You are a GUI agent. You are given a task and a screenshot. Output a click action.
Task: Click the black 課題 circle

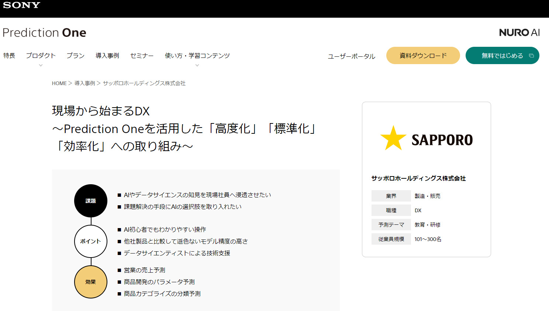point(91,201)
